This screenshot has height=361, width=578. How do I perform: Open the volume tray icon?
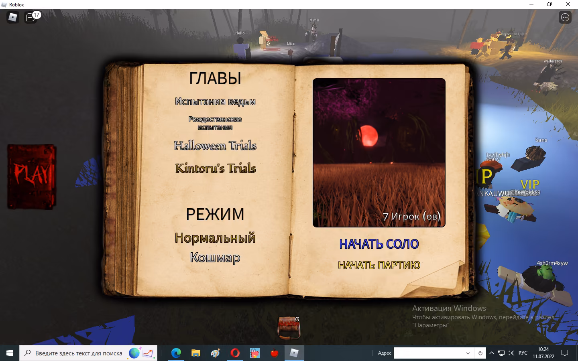point(511,353)
